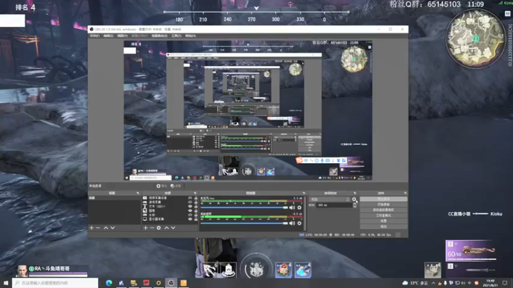The height and width of the screenshot is (288, 513).
Task: Adjust the desktop audio volume slider
Action: tap(244, 223)
